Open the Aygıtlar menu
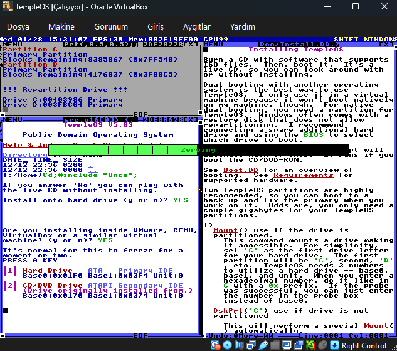Viewport: 397px width, 351px height. click(x=197, y=27)
